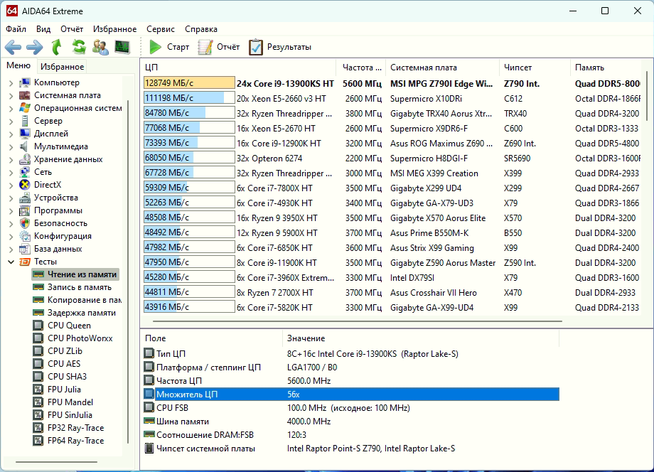Click the Back navigation arrow

[13, 47]
